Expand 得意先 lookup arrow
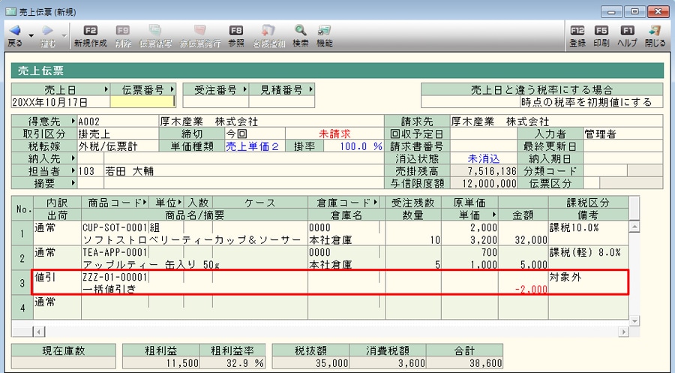 73,122
